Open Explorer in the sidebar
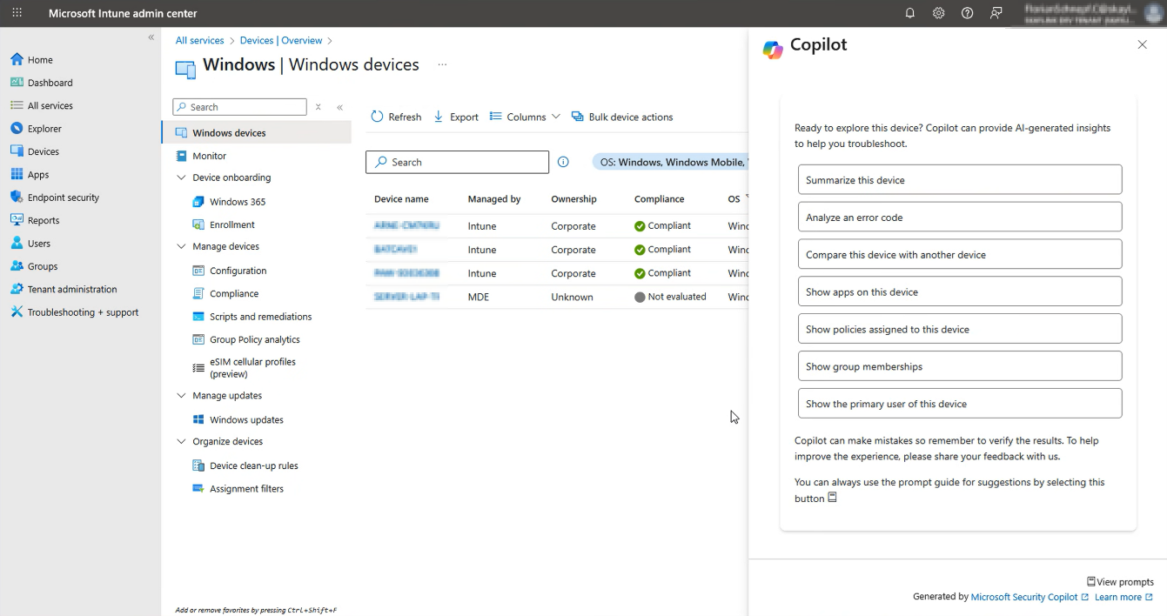1167x616 pixels. coord(44,129)
